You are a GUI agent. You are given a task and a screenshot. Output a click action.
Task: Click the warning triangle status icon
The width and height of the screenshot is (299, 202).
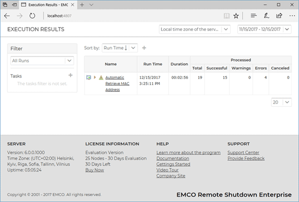[x=101, y=77]
